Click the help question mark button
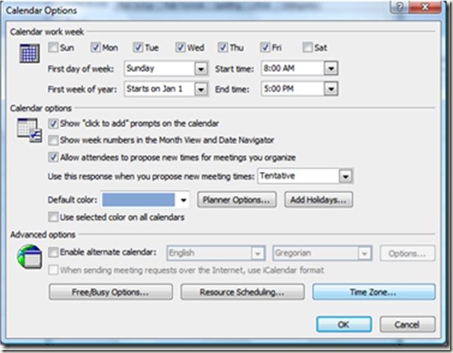The width and height of the screenshot is (453, 353). click(x=400, y=7)
